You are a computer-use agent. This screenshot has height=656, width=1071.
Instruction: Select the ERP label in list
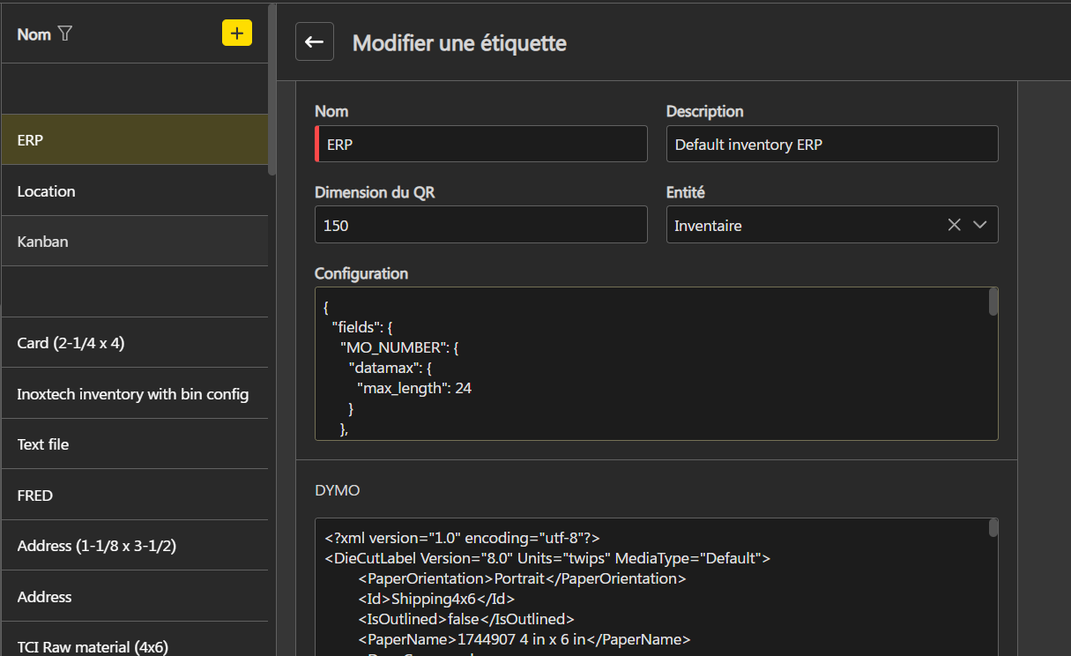click(x=134, y=139)
